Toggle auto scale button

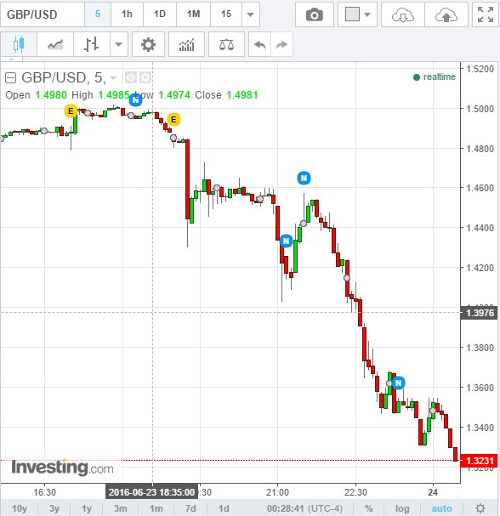tap(441, 508)
